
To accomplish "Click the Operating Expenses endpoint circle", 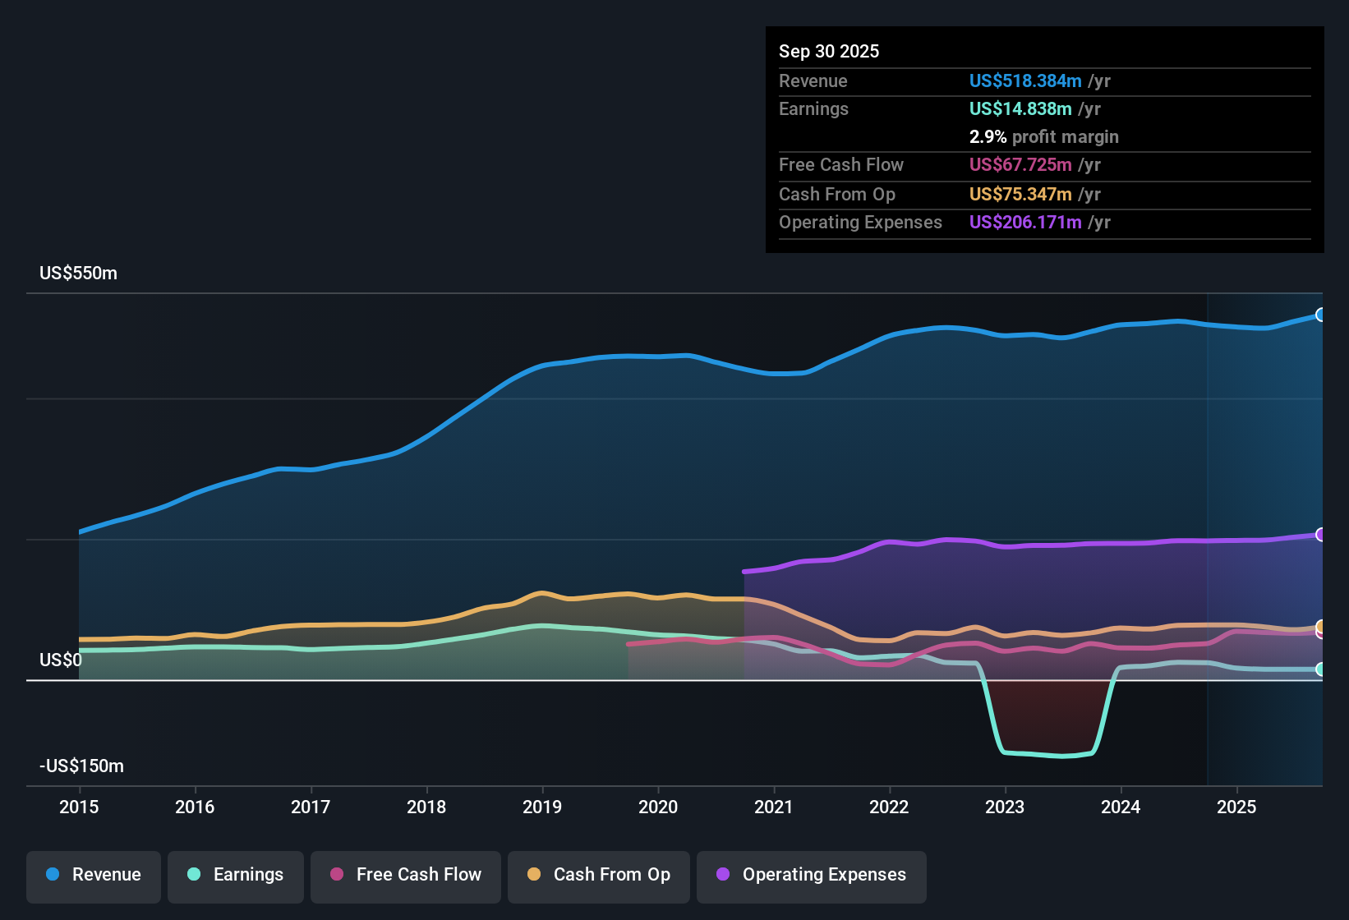I will coord(1319,536).
